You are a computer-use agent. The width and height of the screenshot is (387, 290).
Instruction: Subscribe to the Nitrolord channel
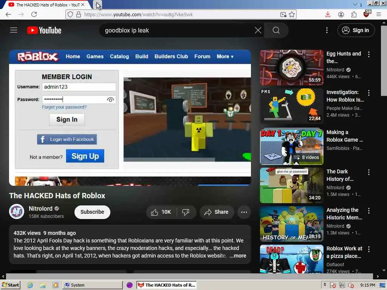92,212
